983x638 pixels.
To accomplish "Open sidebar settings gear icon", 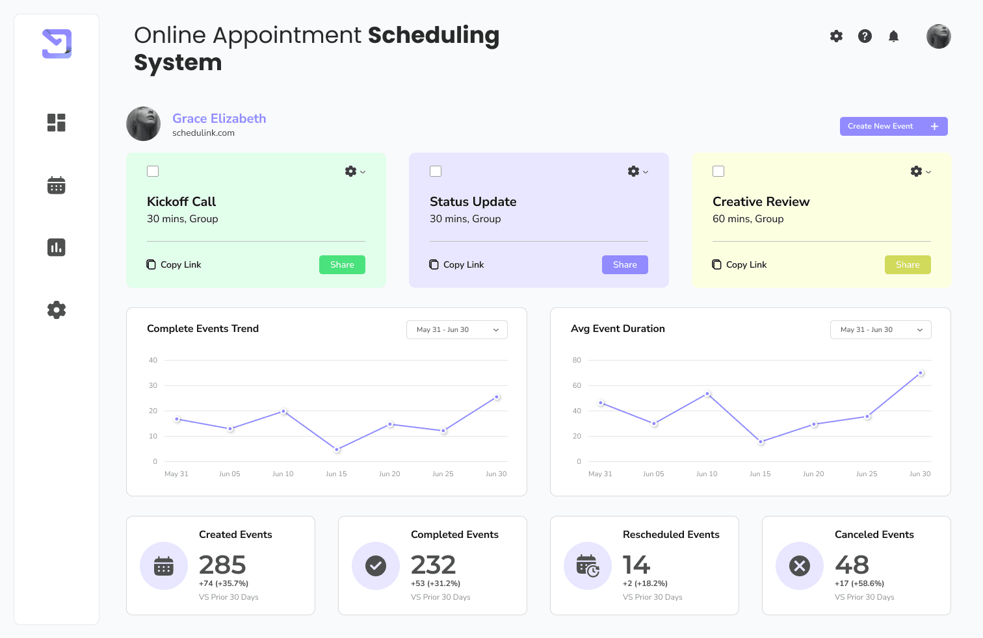I will [57, 310].
